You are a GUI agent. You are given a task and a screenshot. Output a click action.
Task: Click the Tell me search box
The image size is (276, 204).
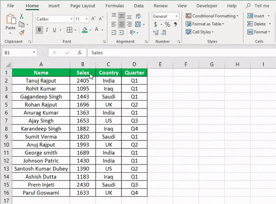coord(258,6)
